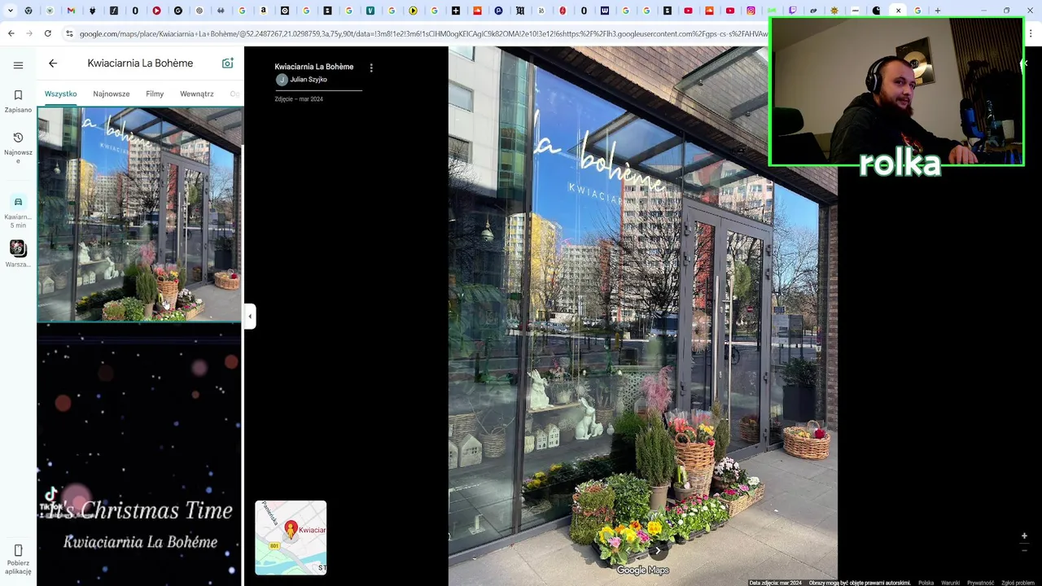Screen dimensions: 1042x586
Task: Open the storefront photo thumbnail
Action: pyautogui.click(x=139, y=214)
